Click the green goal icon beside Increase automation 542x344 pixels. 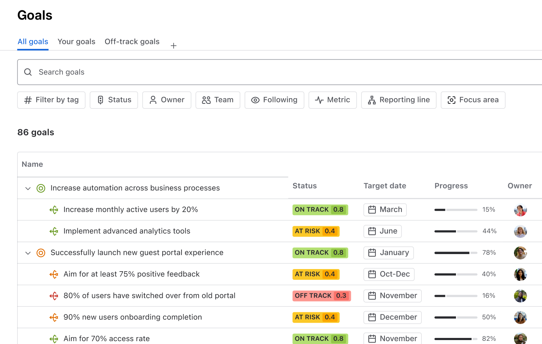coord(41,188)
